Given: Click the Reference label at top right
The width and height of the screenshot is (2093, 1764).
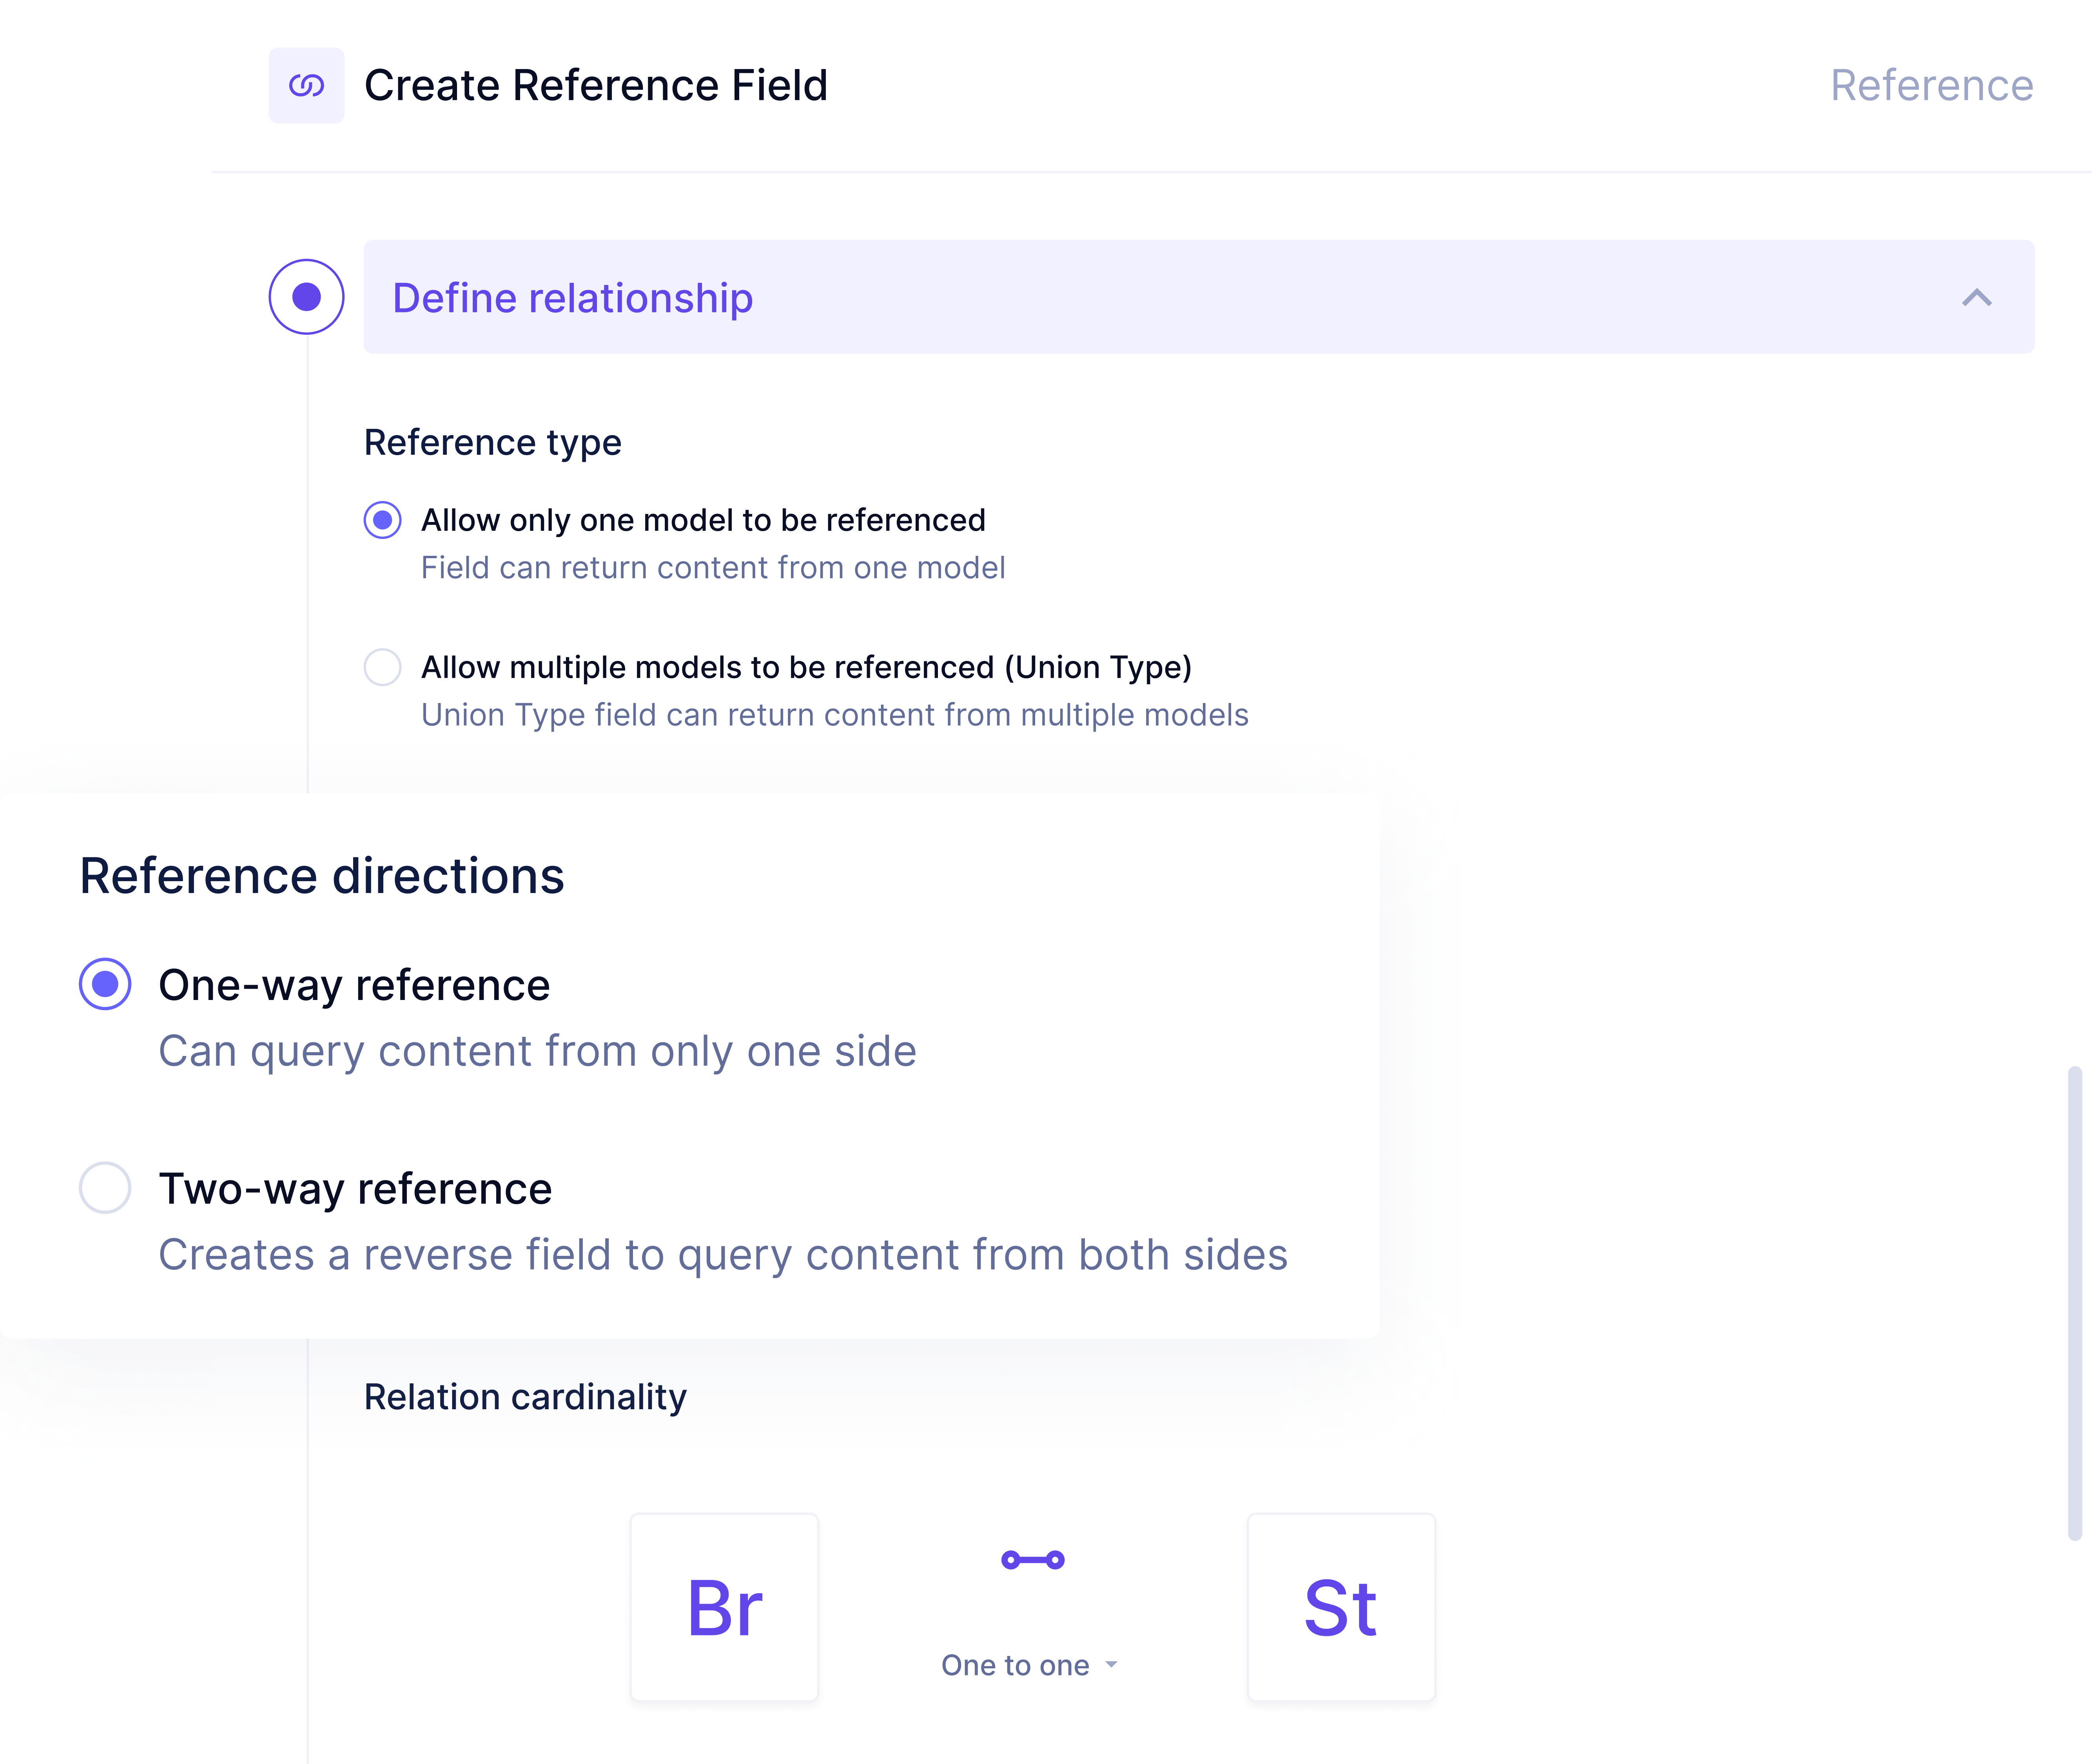Looking at the screenshot, I should click(x=1932, y=85).
